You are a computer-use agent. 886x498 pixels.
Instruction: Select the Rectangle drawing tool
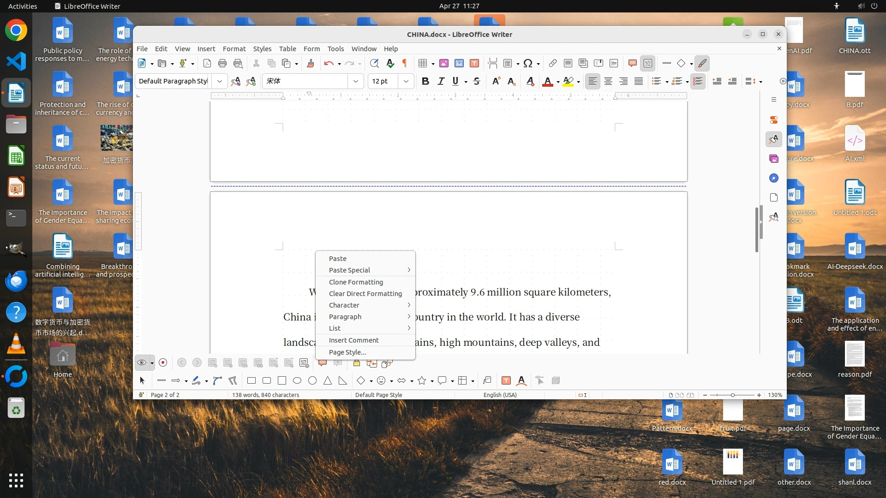pyautogui.click(x=251, y=381)
